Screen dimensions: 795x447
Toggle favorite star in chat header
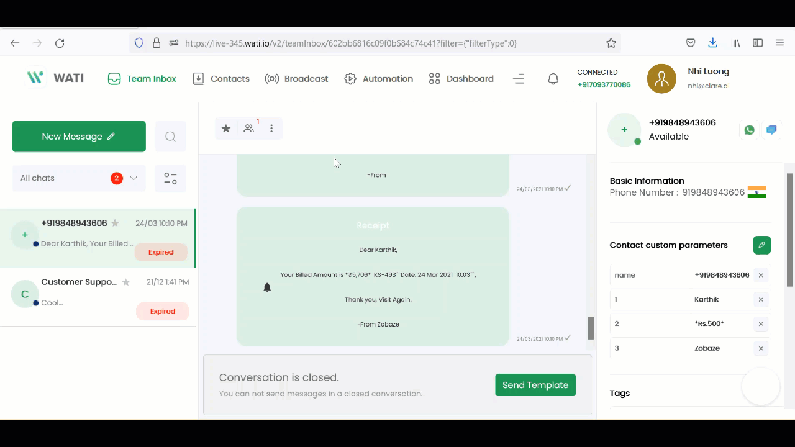[226, 129]
